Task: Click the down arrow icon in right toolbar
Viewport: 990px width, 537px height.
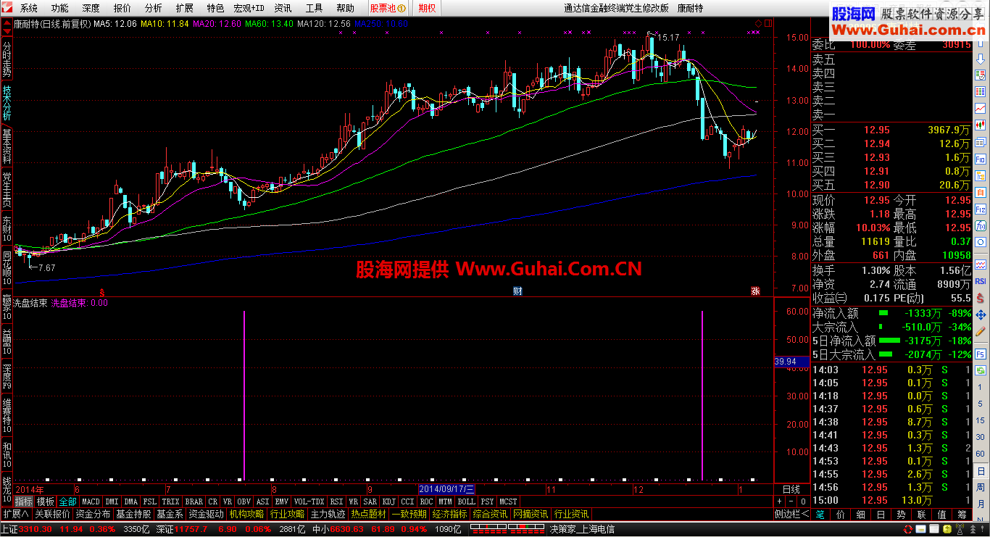Action: tap(981, 59)
